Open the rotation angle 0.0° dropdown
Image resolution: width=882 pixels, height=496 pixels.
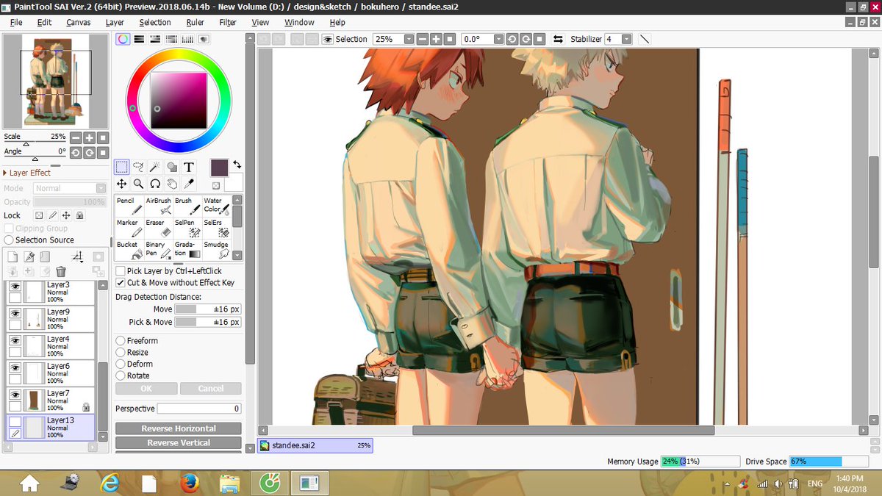(499, 39)
